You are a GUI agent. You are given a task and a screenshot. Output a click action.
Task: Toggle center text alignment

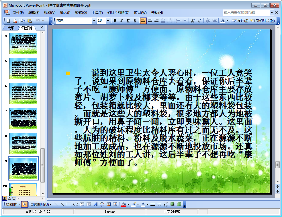150,21
